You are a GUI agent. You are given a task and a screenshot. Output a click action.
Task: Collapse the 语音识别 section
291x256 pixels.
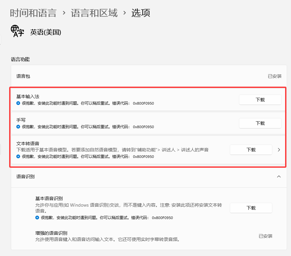click(279, 177)
